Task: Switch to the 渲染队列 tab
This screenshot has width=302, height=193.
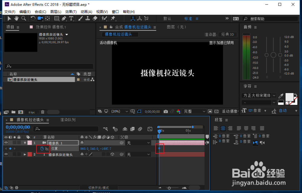Action: 68,120
